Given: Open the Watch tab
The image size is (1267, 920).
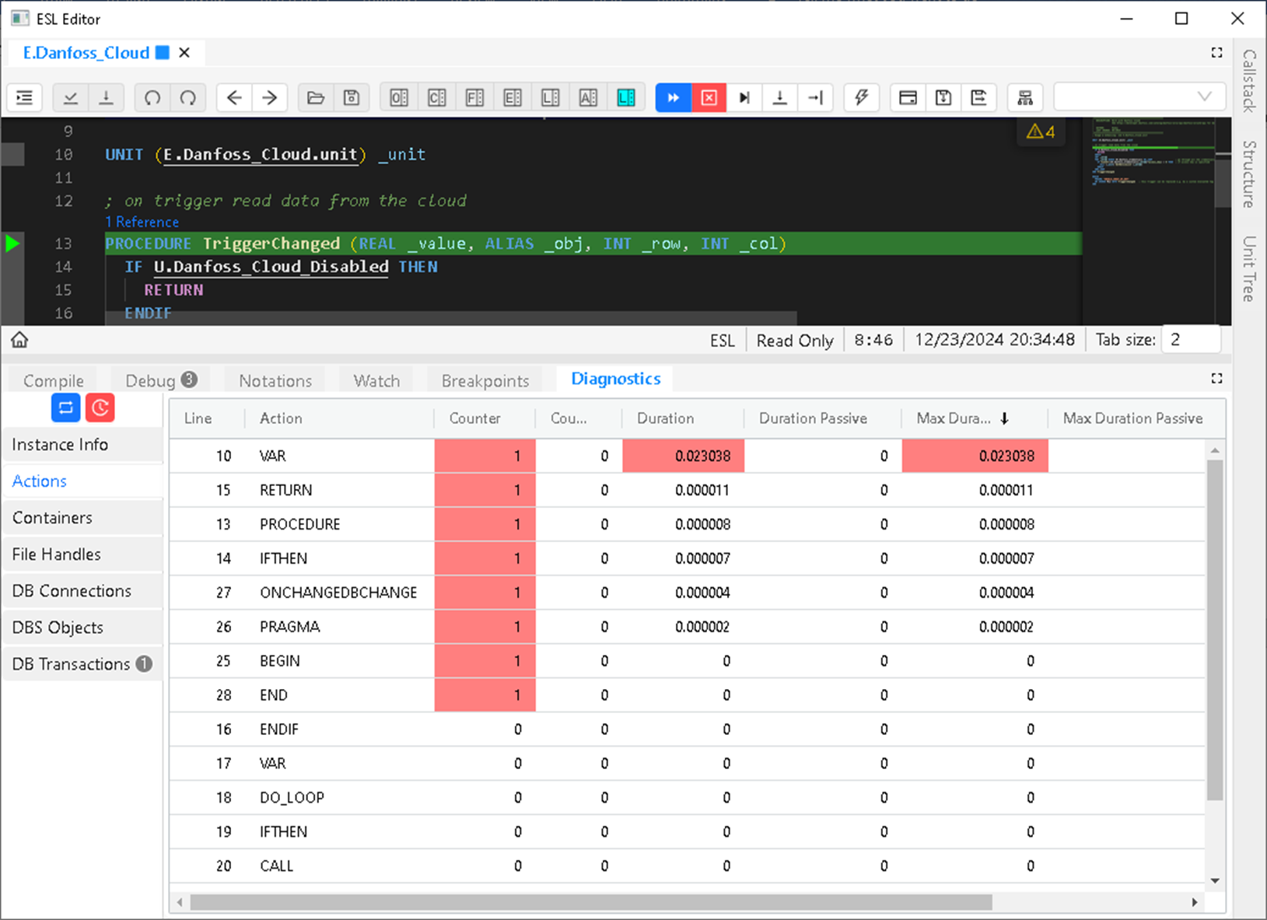Looking at the screenshot, I should 376,380.
